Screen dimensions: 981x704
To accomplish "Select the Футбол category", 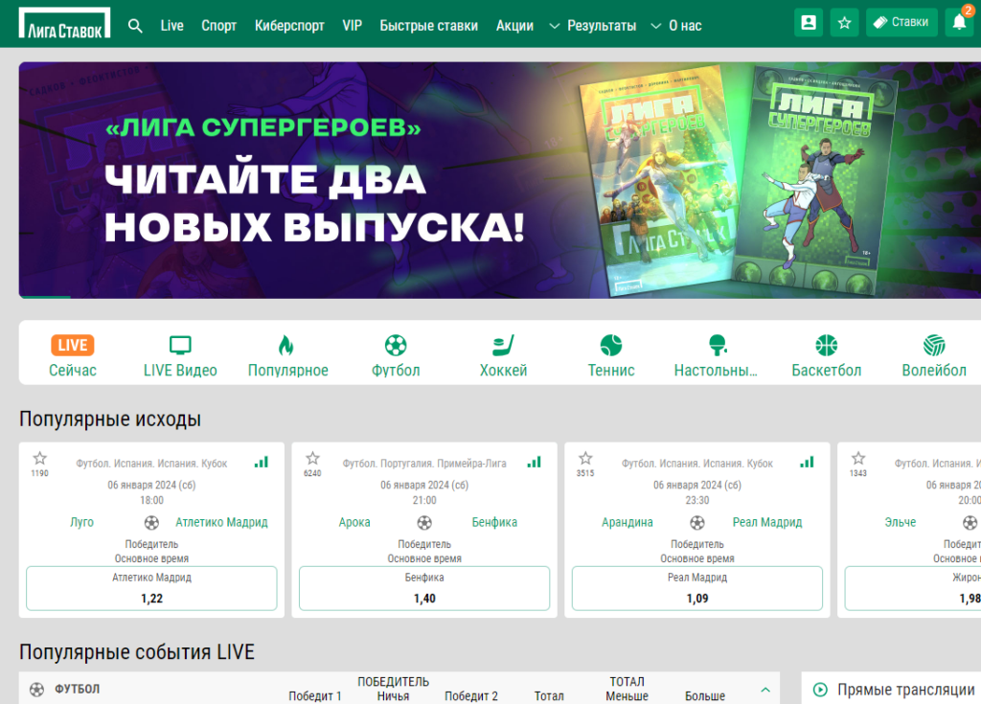I will click(x=396, y=354).
